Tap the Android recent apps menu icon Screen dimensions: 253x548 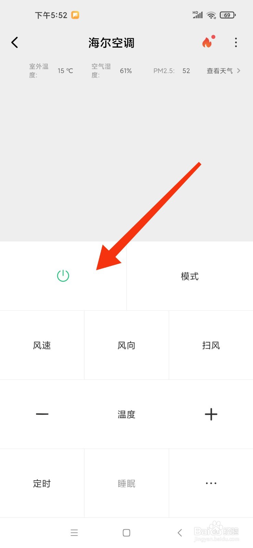point(74,533)
